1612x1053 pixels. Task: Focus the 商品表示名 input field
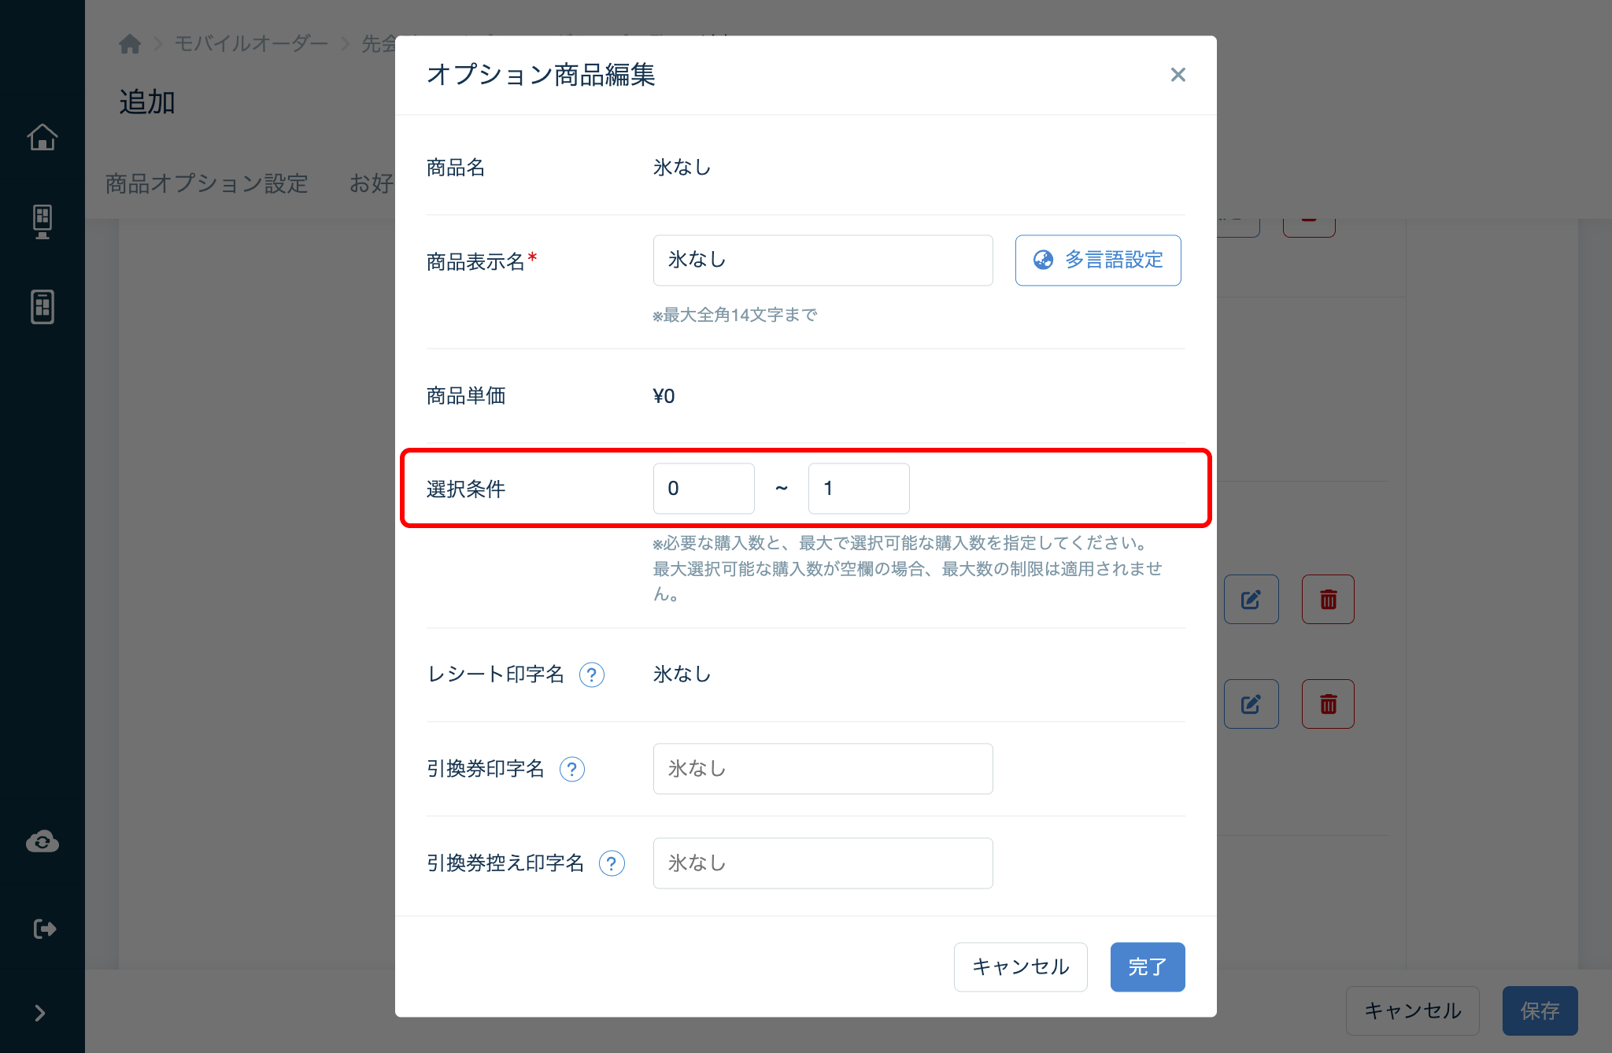pyautogui.click(x=823, y=260)
